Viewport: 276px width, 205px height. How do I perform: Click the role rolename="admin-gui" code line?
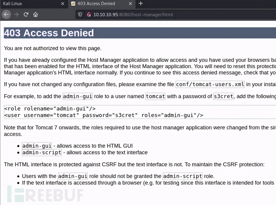(50, 109)
